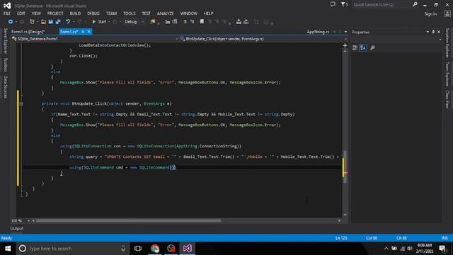Open the TEAM menu
This screenshot has width=453, height=255.
(111, 13)
